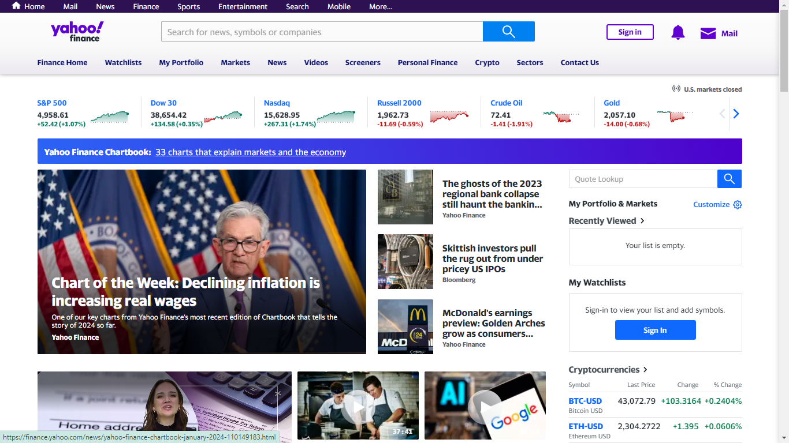Click the Dow 30 ticker name
The image size is (789, 443).
pyautogui.click(x=163, y=103)
